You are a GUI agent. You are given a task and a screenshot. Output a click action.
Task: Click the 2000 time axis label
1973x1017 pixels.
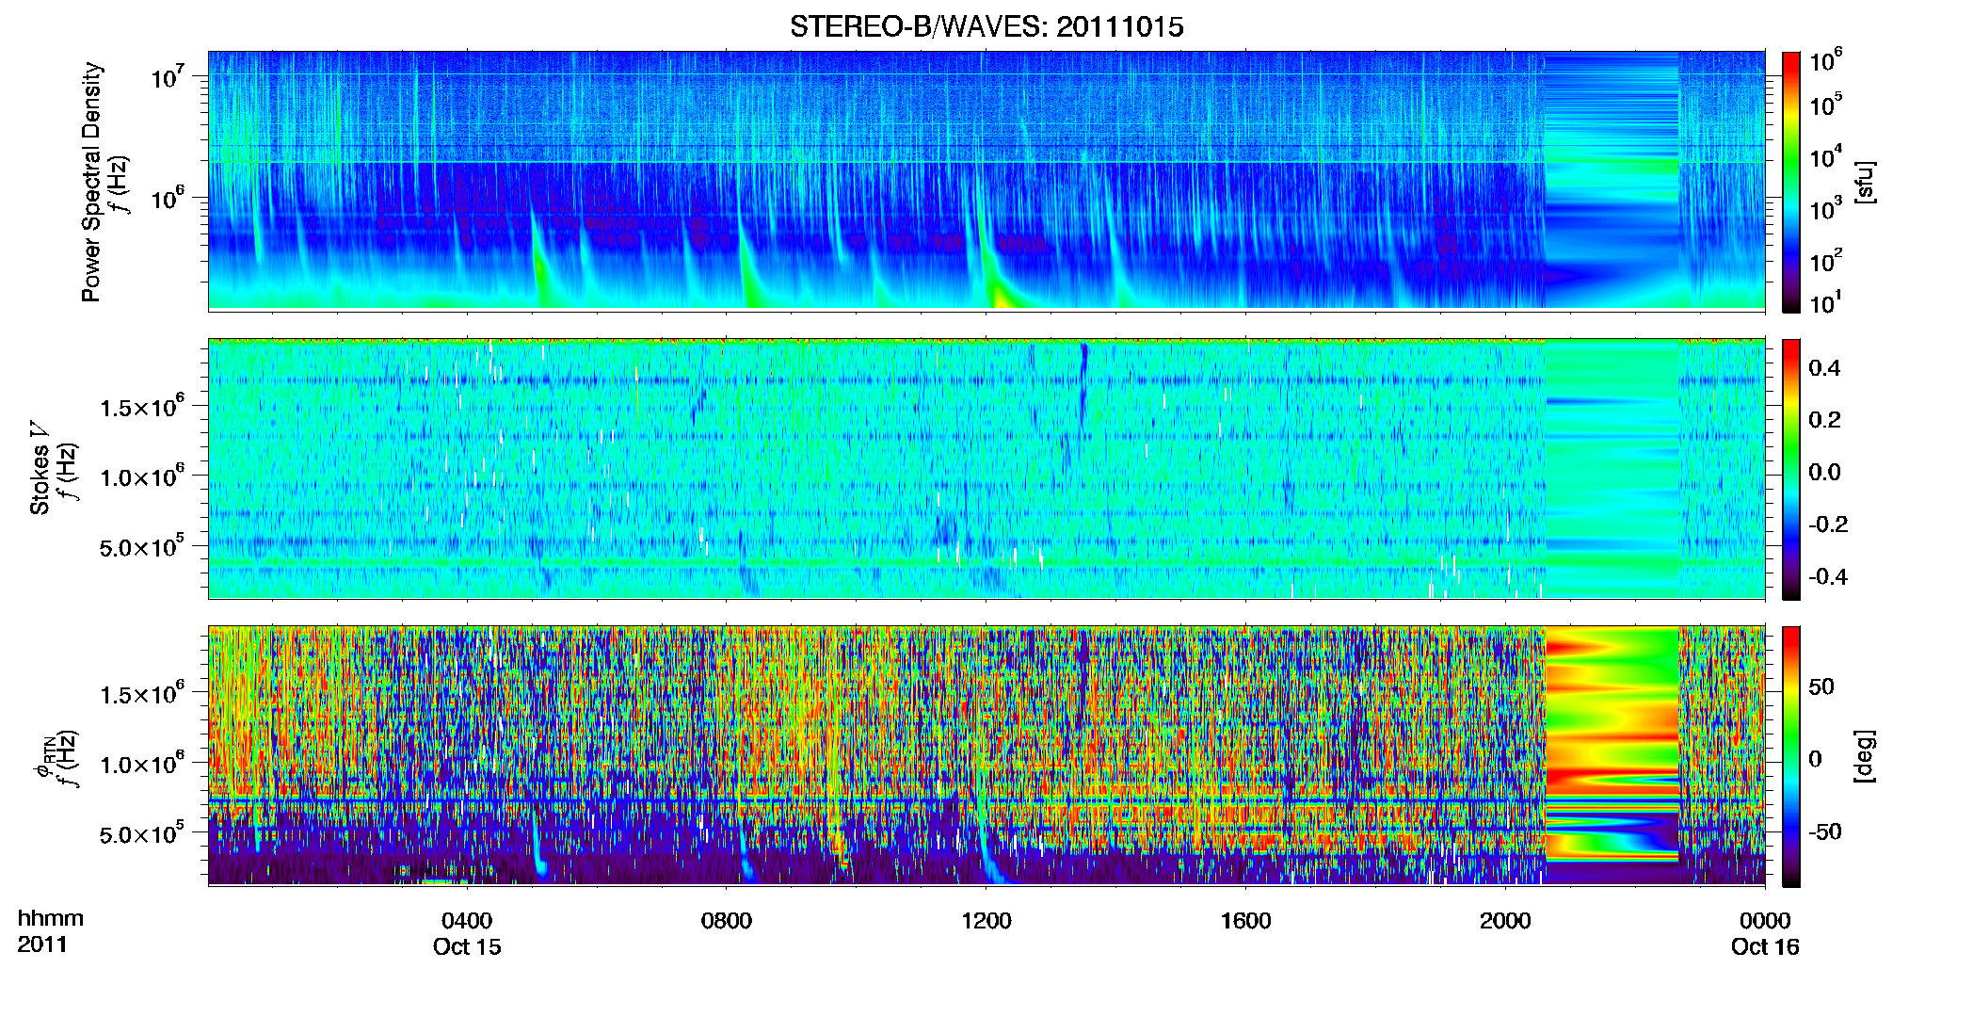(x=1505, y=920)
